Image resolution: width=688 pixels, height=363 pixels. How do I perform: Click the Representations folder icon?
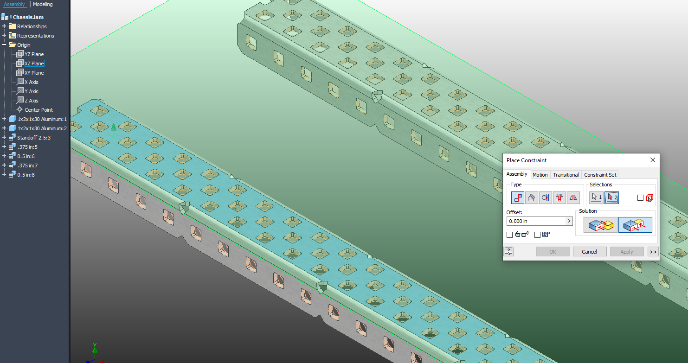(x=13, y=36)
